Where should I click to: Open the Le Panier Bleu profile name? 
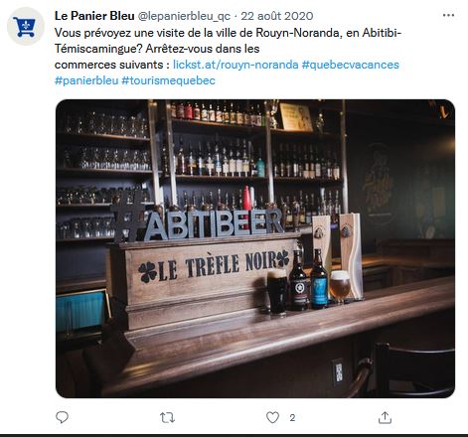pos(94,16)
